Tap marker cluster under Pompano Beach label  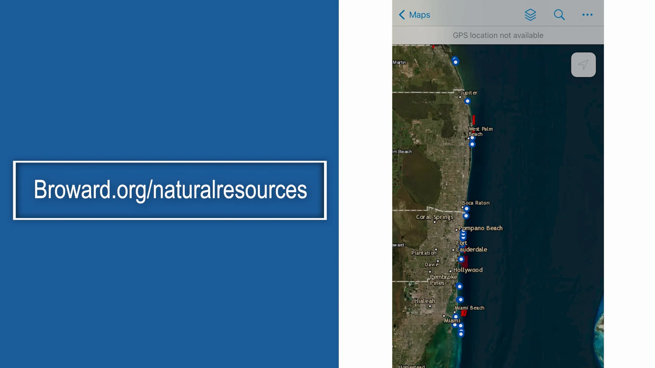point(463,235)
